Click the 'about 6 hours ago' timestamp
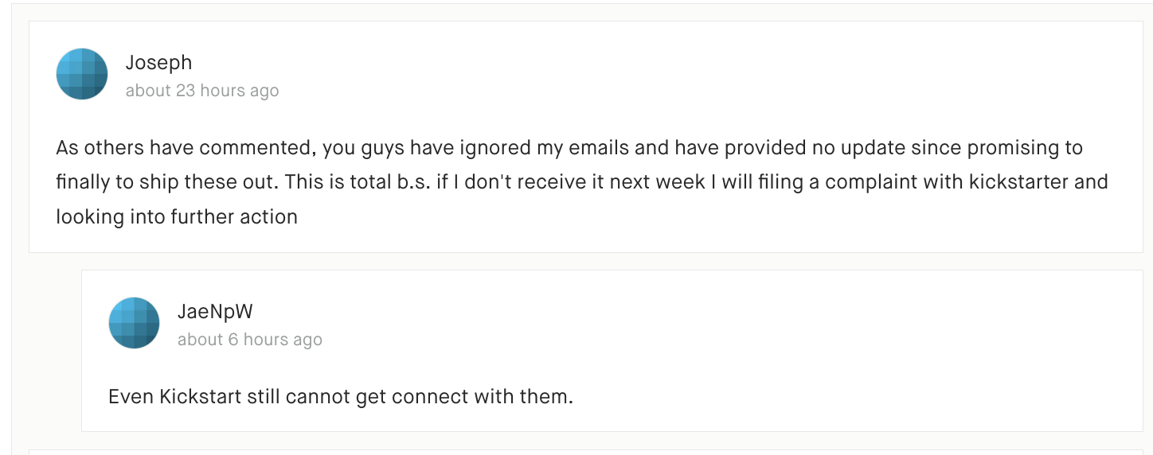This screenshot has height=455, width=1153. tap(249, 340)
